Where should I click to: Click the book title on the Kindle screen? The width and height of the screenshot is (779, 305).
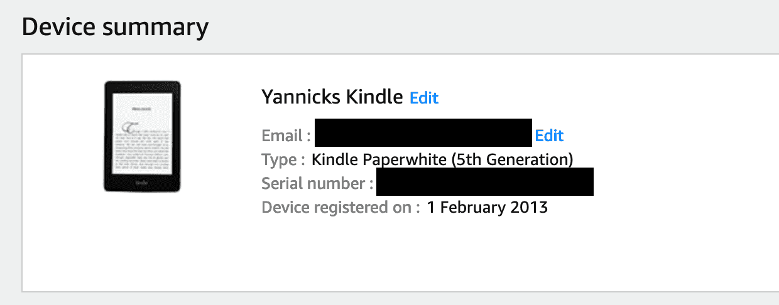pyautogui.click(x=142, y=107)
